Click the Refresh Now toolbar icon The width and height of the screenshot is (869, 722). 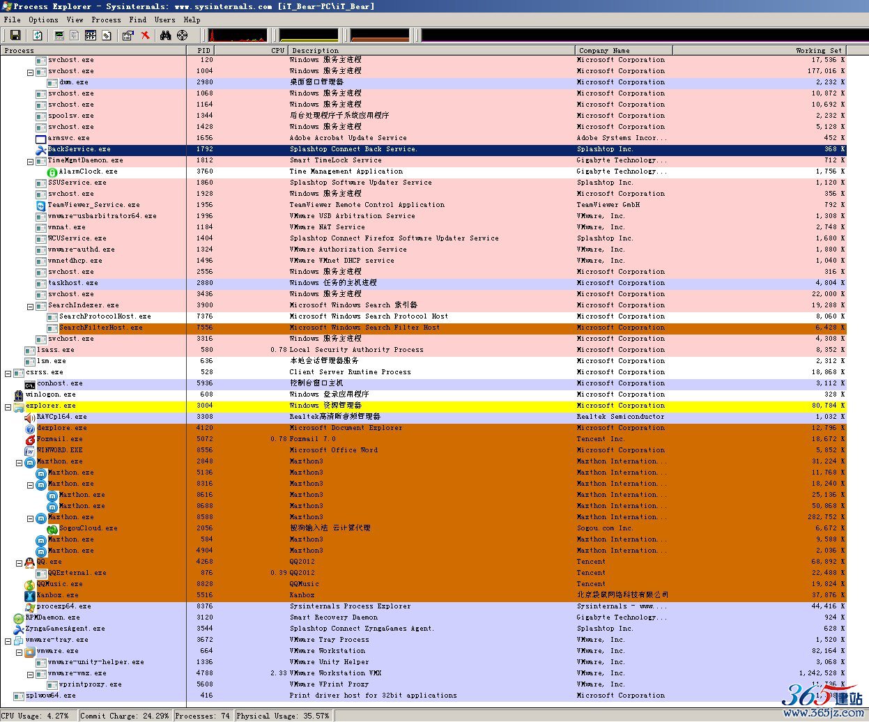coord(38,35)
